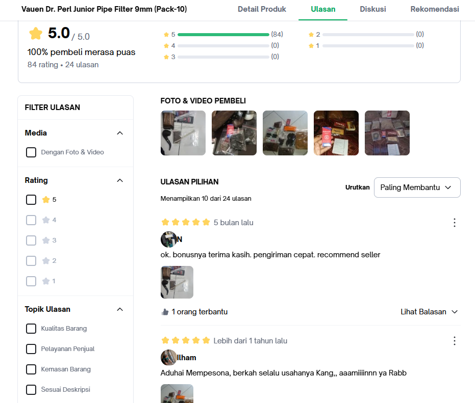Click the big yellow rating star
This screenshot has width=475, height=403.
[x=36, y=33]
